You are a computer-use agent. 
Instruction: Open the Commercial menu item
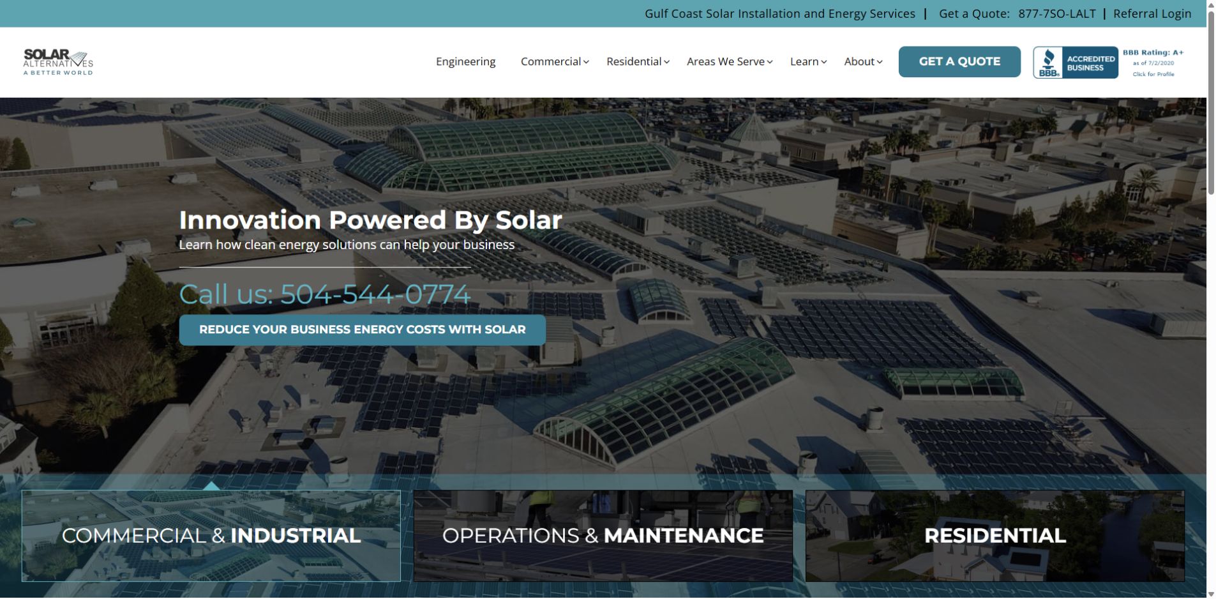click(550, 61)
